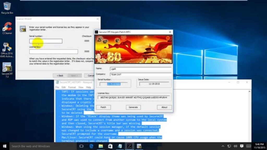The height and width of the screenshot is (150, 267).
Task: Close the License Wizard window
Action: pyautogui.click(x=98, y=19)
